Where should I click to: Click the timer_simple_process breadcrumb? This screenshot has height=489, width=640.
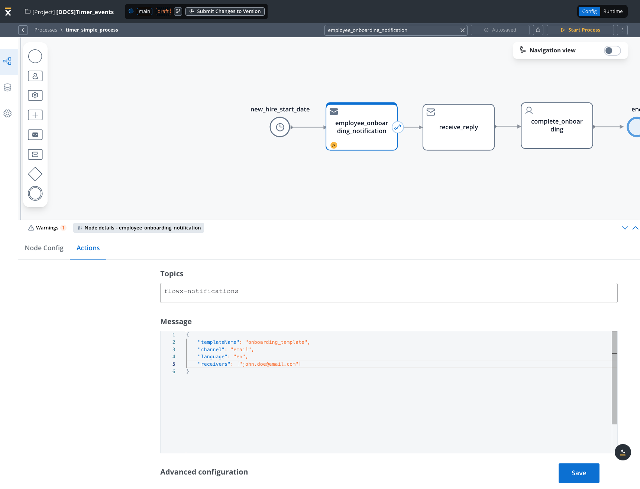pos(92,30)
